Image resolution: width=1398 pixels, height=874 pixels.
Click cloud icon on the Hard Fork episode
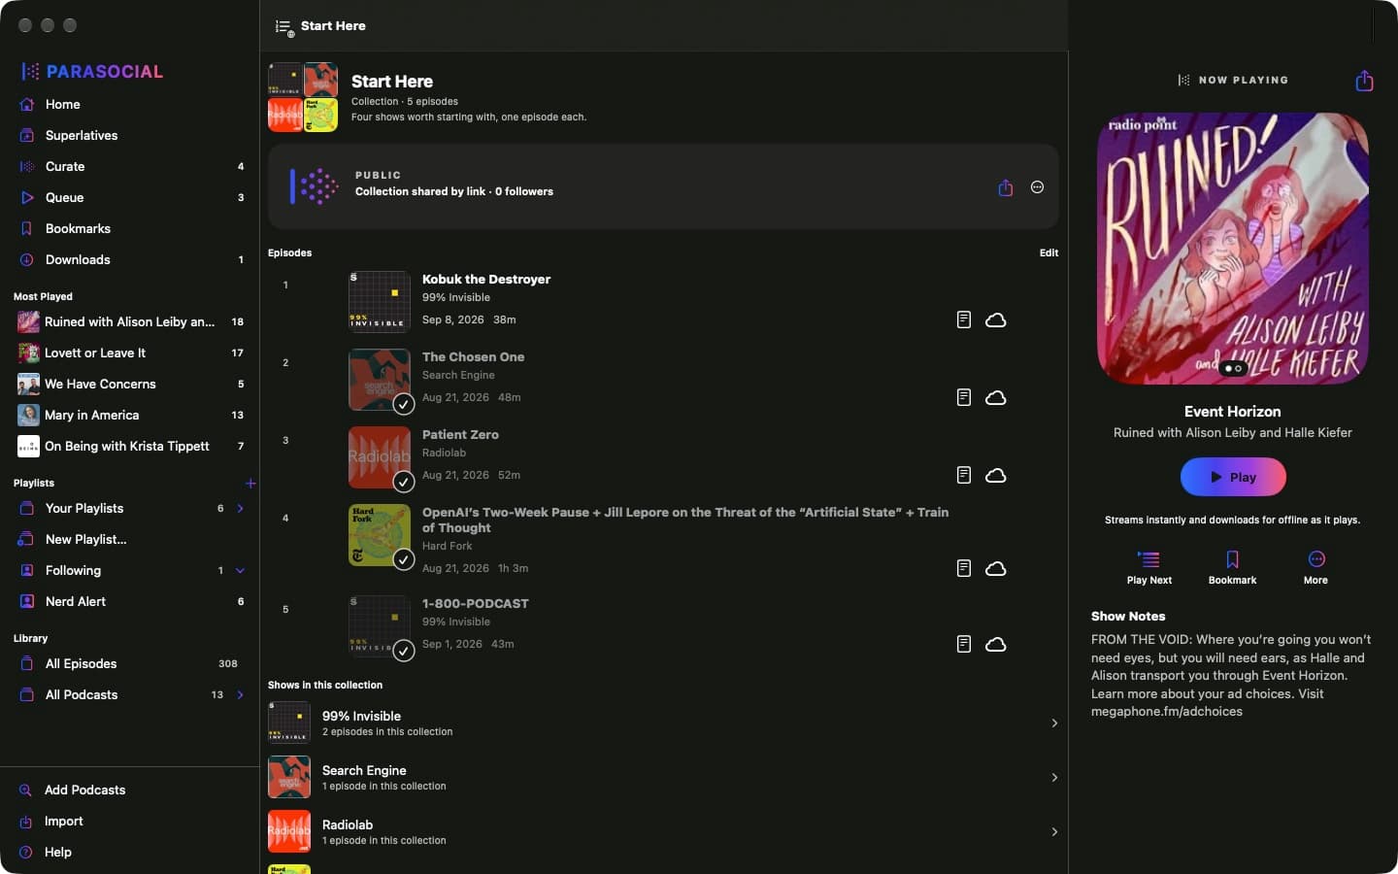tap(995, 568)
